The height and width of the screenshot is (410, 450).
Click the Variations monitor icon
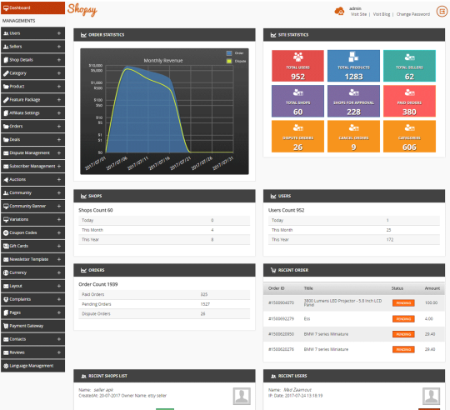pos(6,219)
